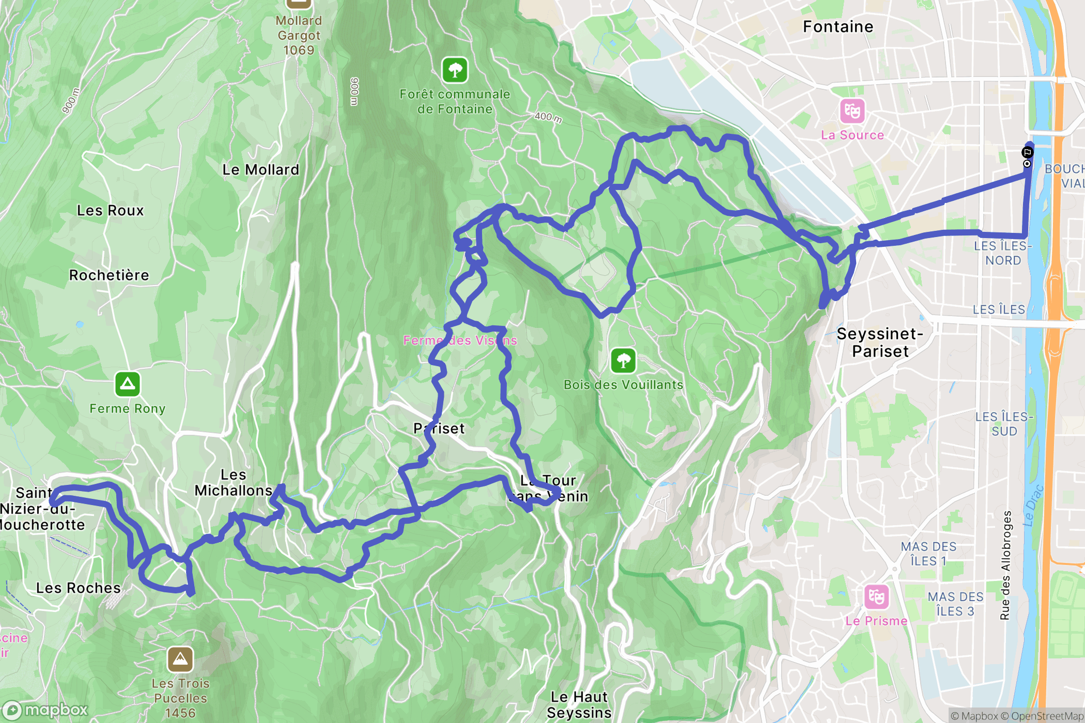Select the Ferme des Visons place label
This screenshot has width=1085, height=723.
(460, 340)
